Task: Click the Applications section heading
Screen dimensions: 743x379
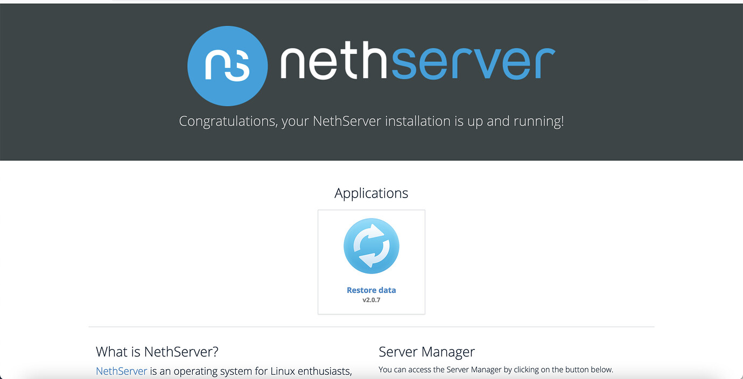Action: tap(371, 193)
